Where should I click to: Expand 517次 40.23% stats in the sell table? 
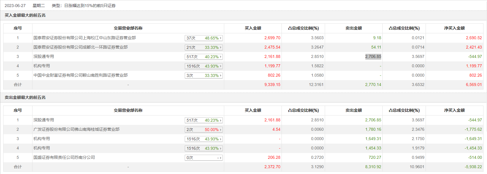(203, 120)
